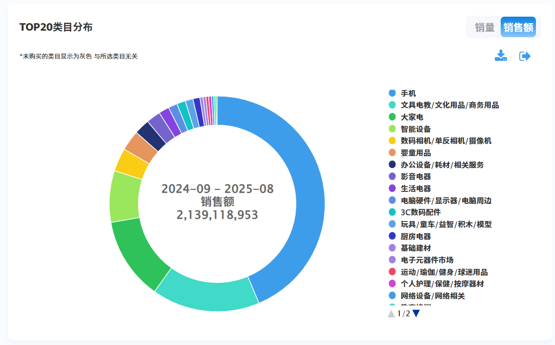This screenshot has width=555, height=345.
Task: Toggle 数码相机/单反相机/摄像机 legend item
Action: point(440,141)
